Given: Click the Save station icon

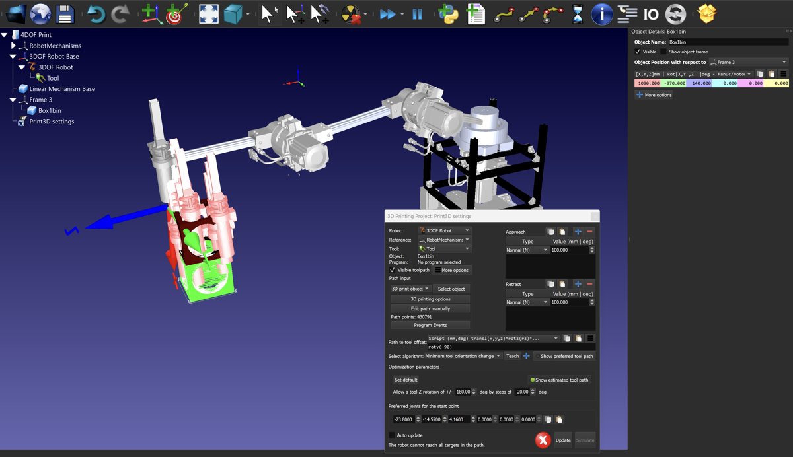Looking at the screenshot, I should (x=65, y=14).
